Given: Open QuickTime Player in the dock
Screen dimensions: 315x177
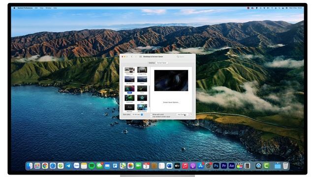Looking at the screenshot, I should (x=258, y=166).
